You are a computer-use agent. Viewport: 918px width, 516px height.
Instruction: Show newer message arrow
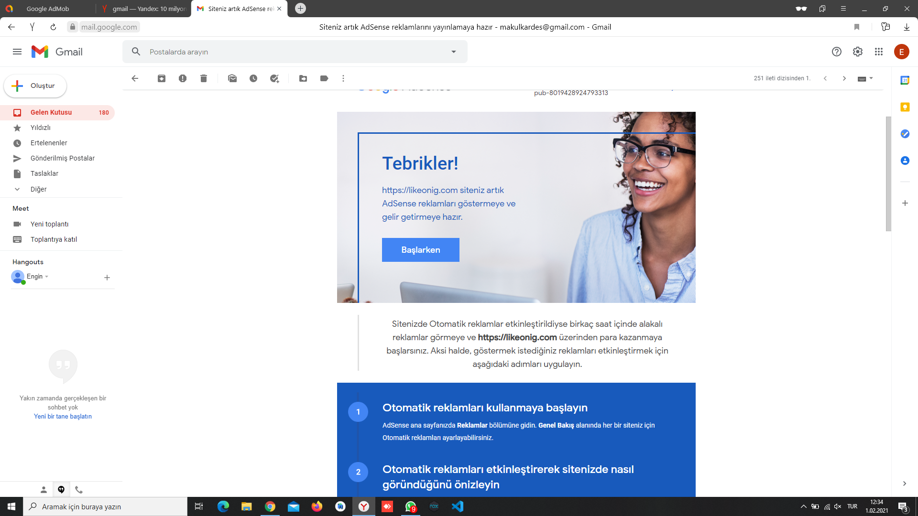(825, 78)
